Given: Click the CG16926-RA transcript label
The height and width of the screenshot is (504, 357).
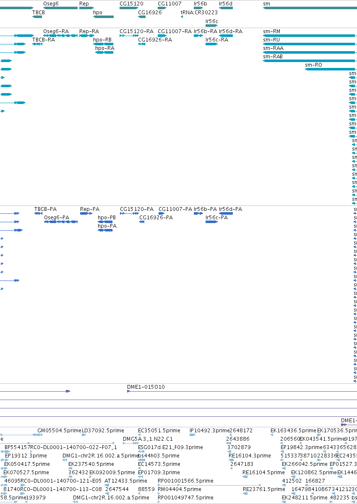Looking at the screenshot, I should pyautogui.click(x=155, y=40).
